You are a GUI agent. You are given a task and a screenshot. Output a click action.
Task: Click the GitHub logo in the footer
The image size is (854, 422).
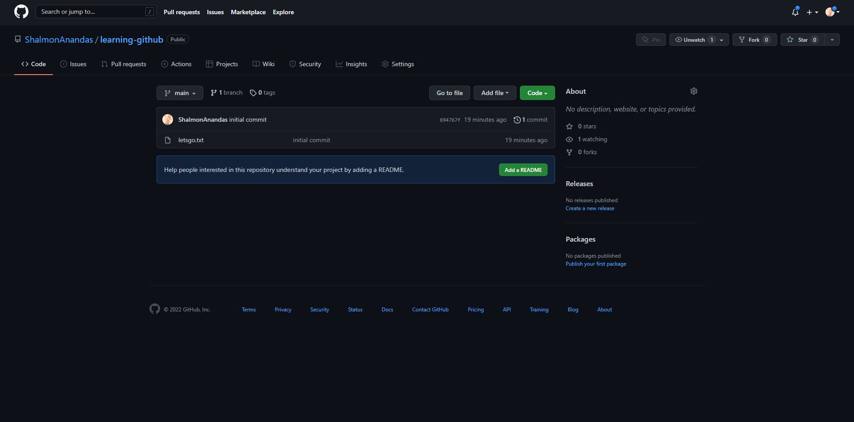coord(154,309)
